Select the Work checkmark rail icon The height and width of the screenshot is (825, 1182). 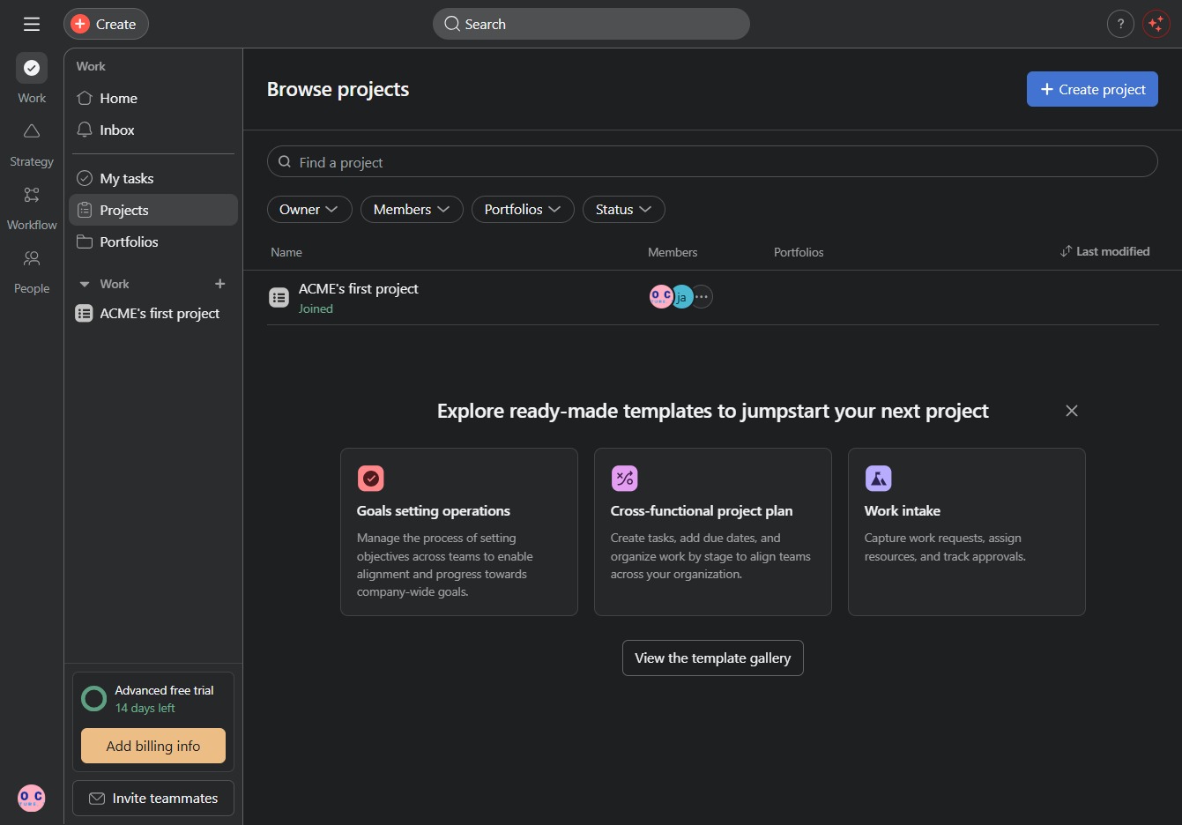pyautogui.click(x=32, y=68)
